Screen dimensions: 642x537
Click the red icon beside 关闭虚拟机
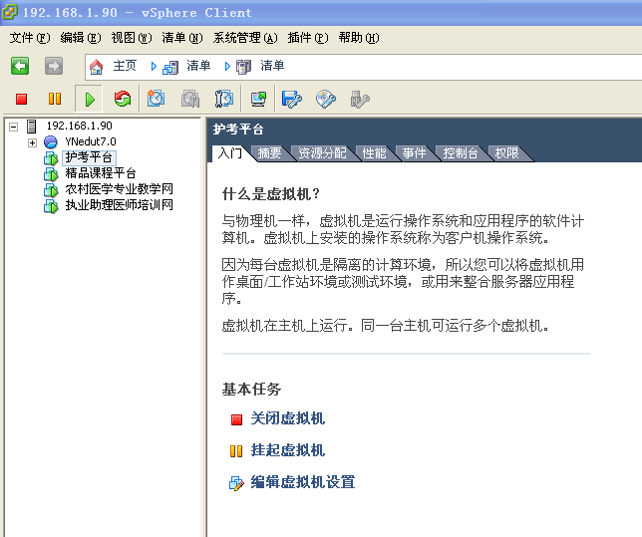click(x=236, y=420)
